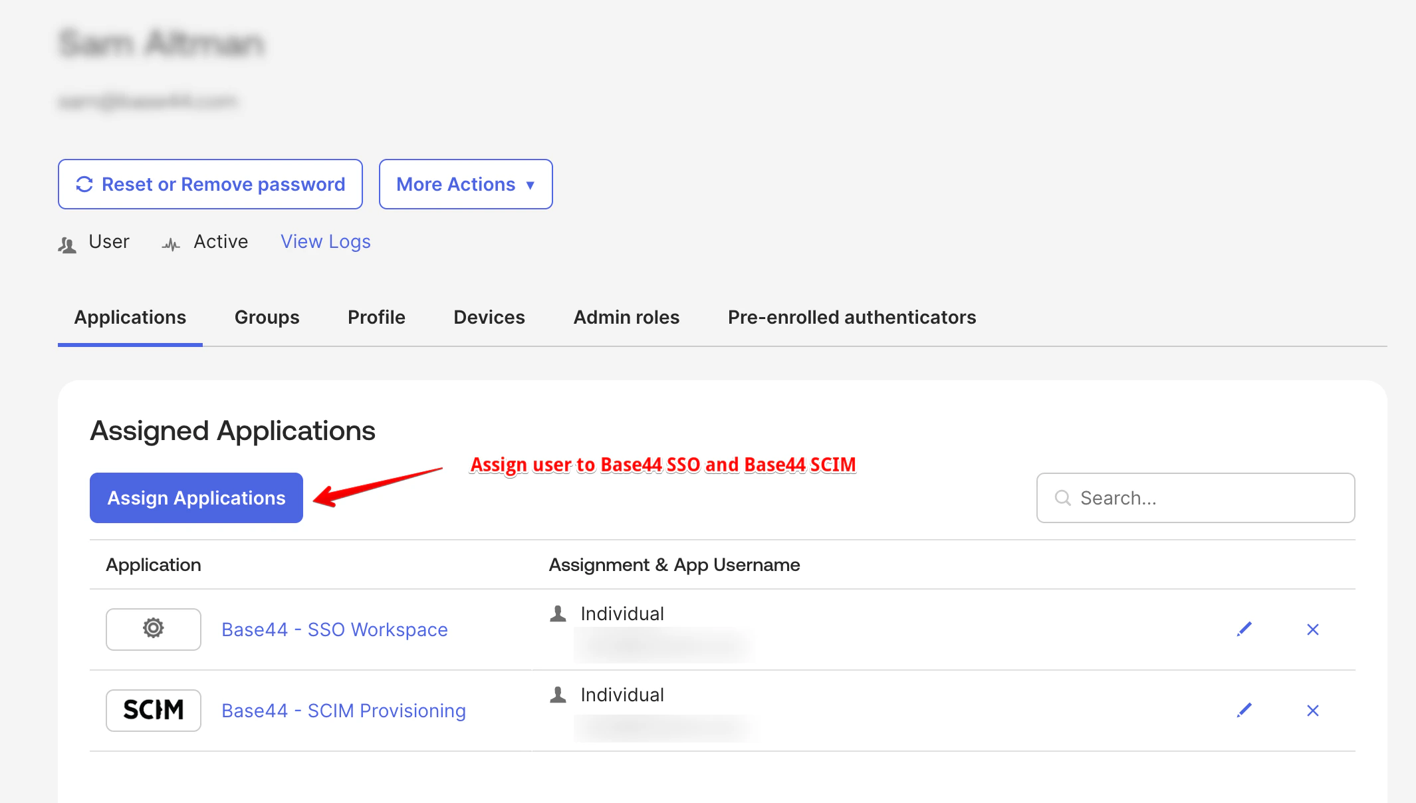Click the magnifier icon in the search box

pyautogui.click(x=1063, y=498)
